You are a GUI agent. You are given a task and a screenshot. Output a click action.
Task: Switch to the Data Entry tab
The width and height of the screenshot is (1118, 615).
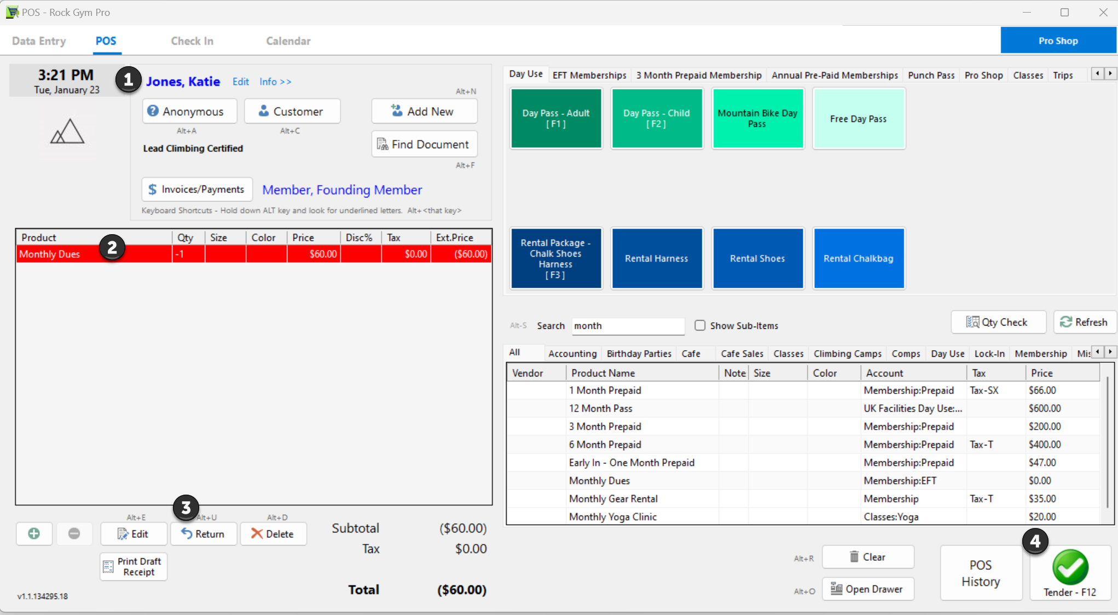pyautogui.click(x=39, y=41)
